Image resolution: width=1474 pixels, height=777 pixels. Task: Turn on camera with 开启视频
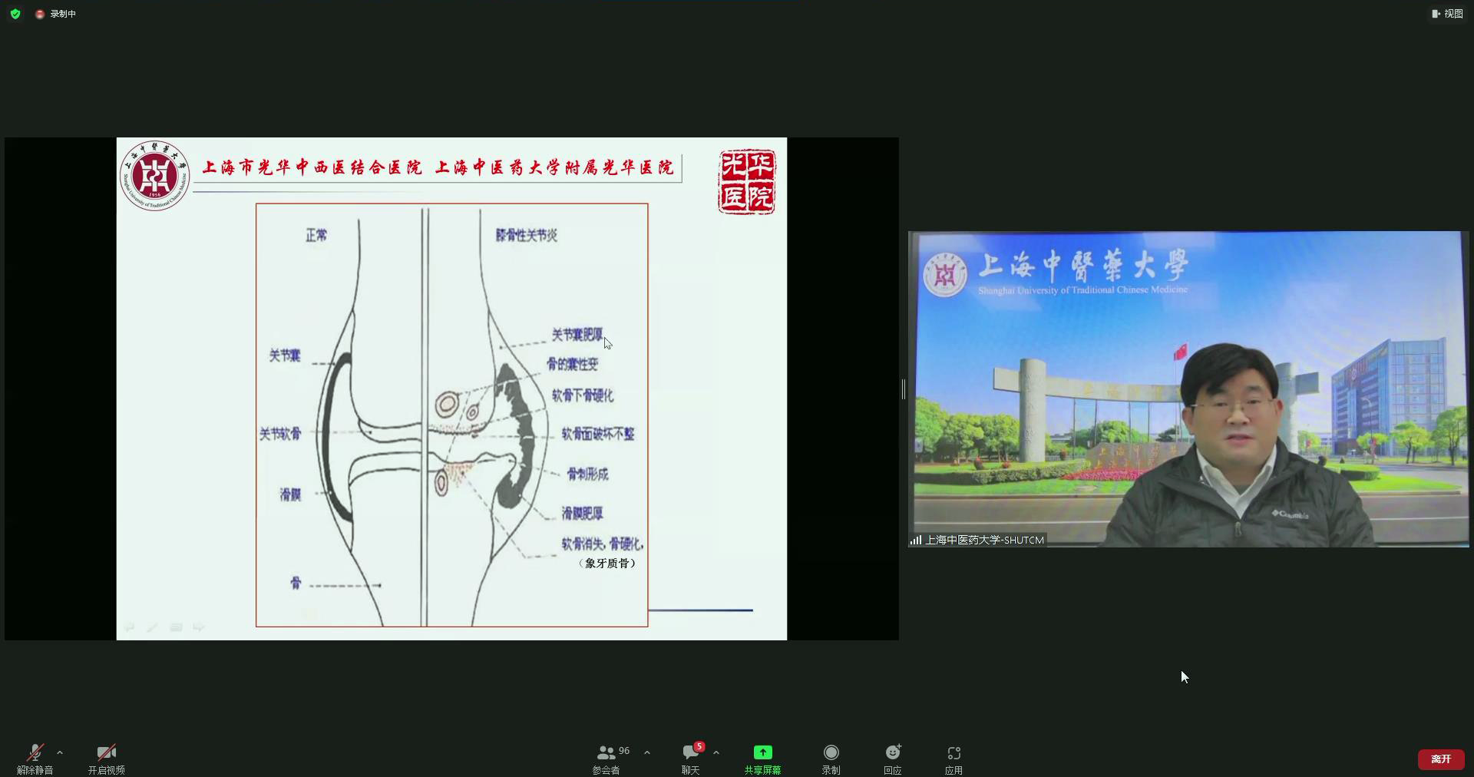tap(106, 758)
